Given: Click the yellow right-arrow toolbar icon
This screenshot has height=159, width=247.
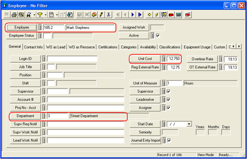Looking at the screenshot, I should click(x=149, y=15).
